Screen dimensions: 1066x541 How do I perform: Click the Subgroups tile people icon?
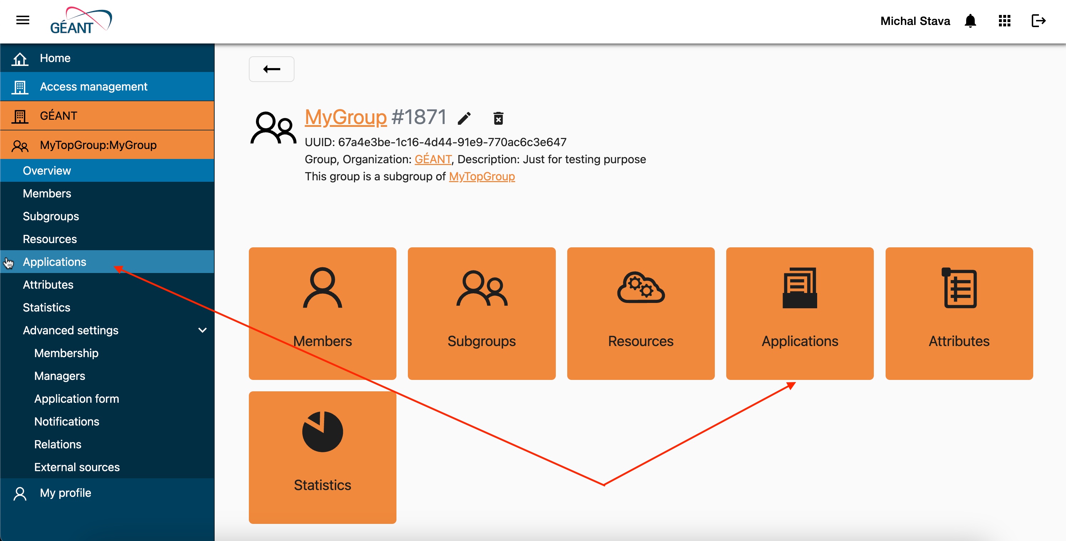click(482, 288)
